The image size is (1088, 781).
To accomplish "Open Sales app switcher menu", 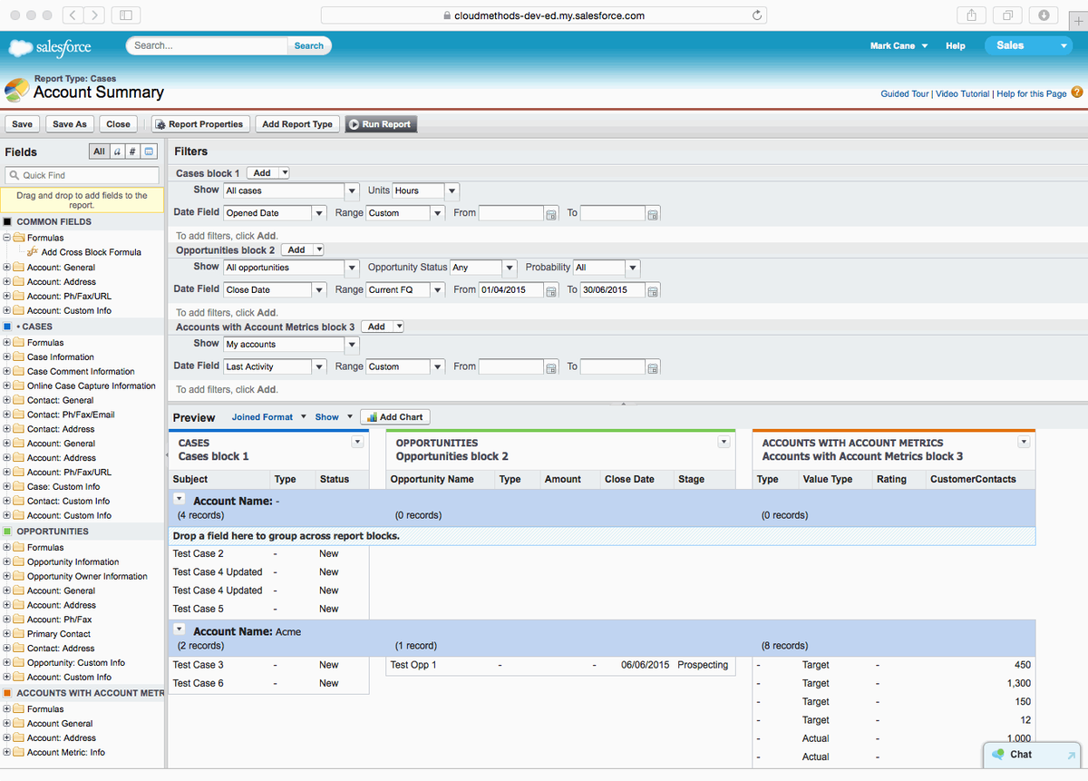I will pyautogui.click(x=1028, y=45).
